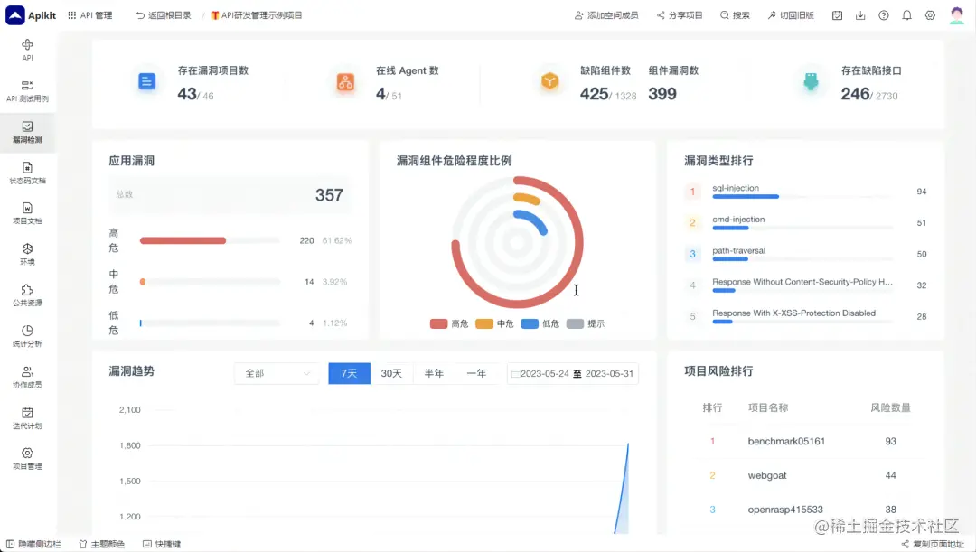This screenshot has width=976, height=552.
Task: Click 复制页面地址 in the bottom bar
Action: coord(933,544)
